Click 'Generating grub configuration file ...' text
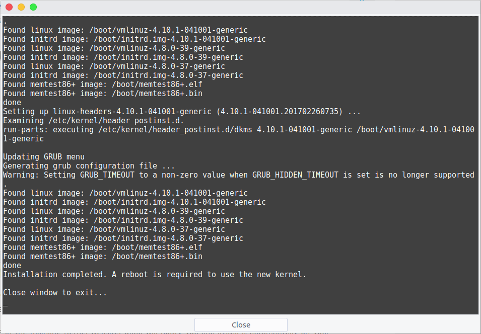The width and height of the screenshot is (481, 334). point(89,166)
